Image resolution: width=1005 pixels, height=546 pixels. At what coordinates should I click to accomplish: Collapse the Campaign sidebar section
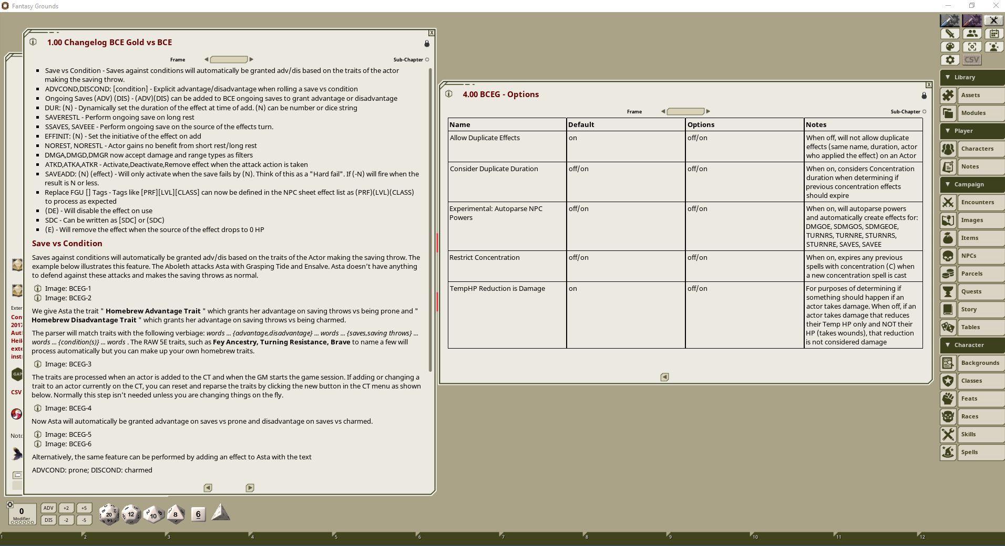(972, 184)
